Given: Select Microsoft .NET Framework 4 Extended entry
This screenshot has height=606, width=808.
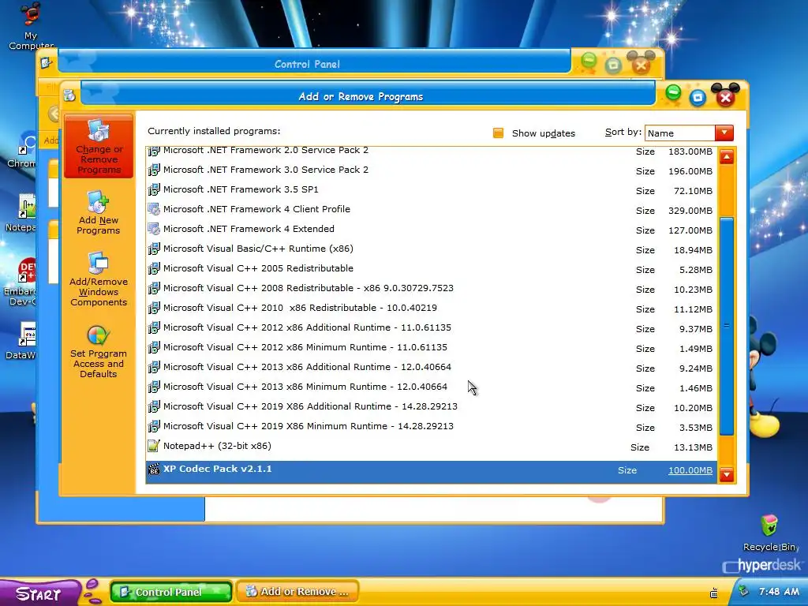Looking at the screenshot, I should click(x=431, y=229).
